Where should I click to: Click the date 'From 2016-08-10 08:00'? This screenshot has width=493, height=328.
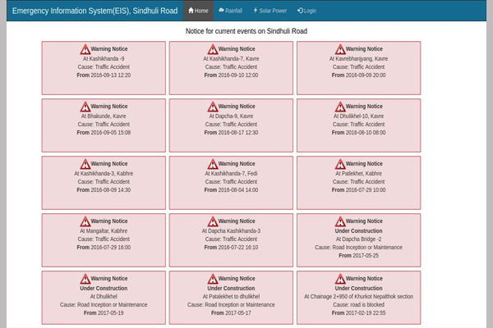[358, 133]
